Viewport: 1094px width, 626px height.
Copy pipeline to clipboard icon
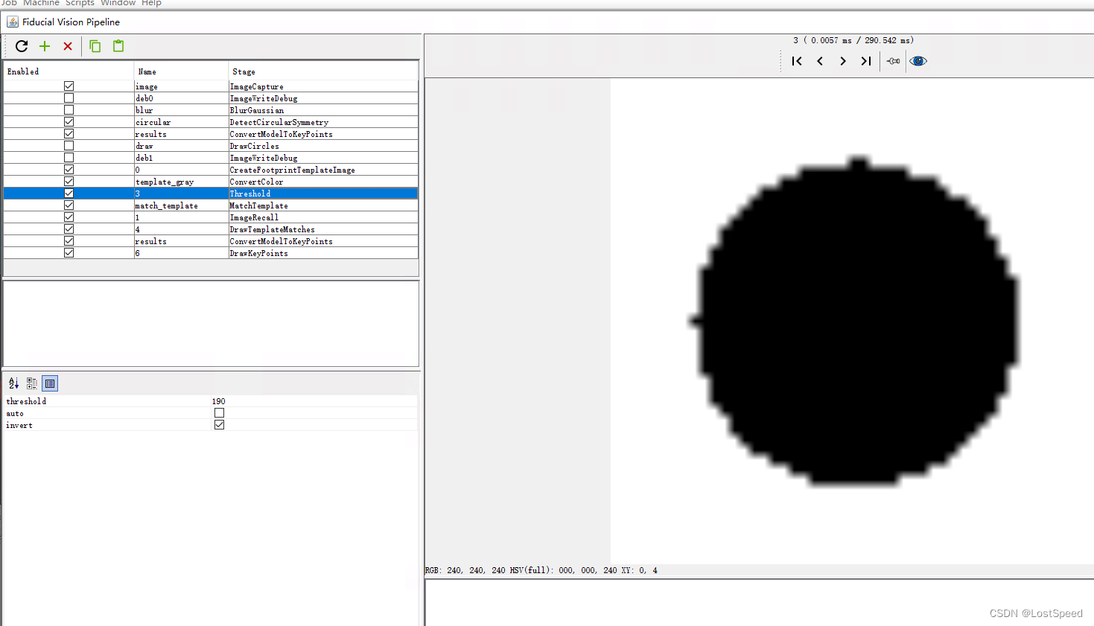coord(95,46)
